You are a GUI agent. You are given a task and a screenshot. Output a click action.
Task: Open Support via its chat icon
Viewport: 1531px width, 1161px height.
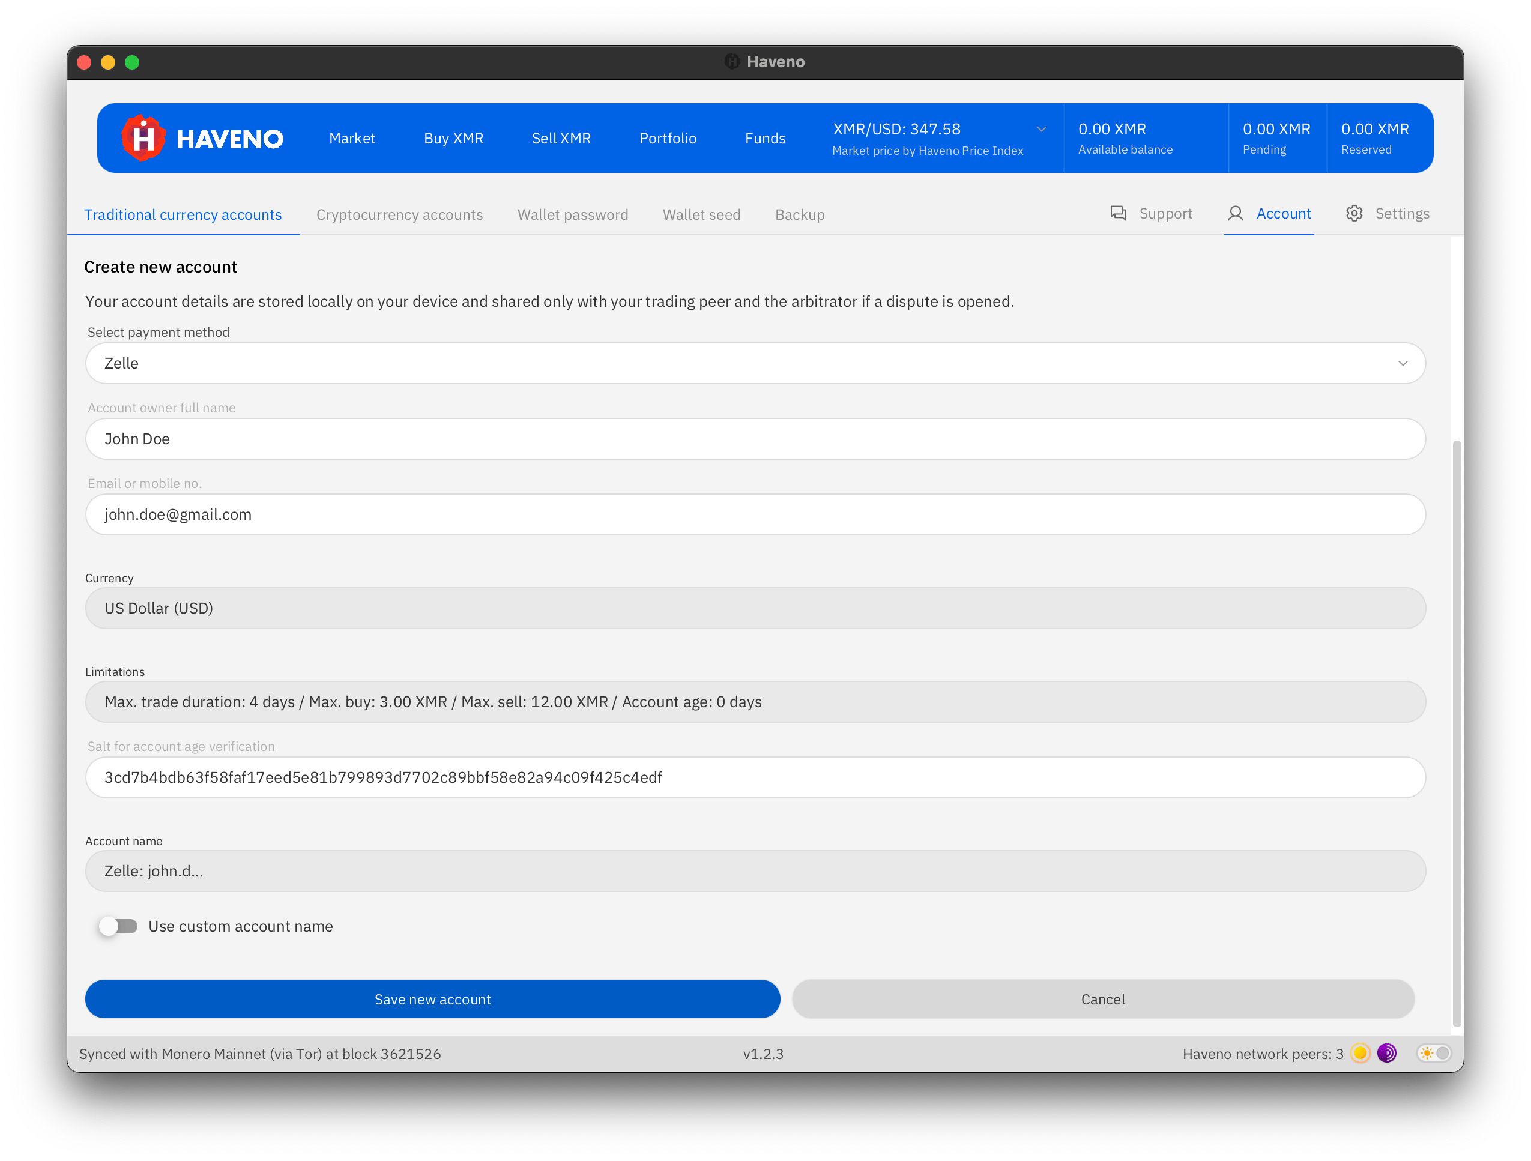click(x=1118, y=213)
